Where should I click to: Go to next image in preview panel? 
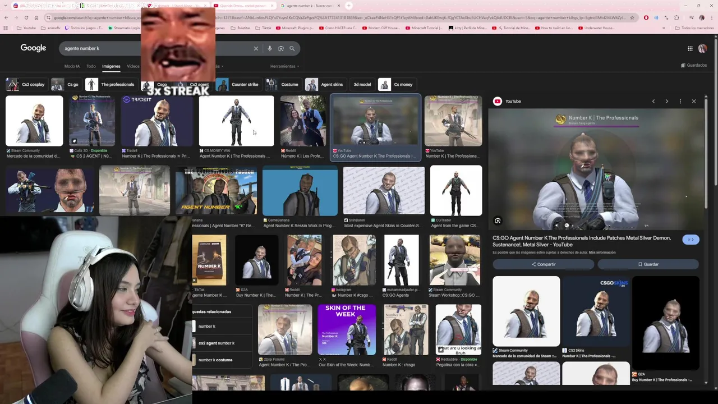coord(667,102)
